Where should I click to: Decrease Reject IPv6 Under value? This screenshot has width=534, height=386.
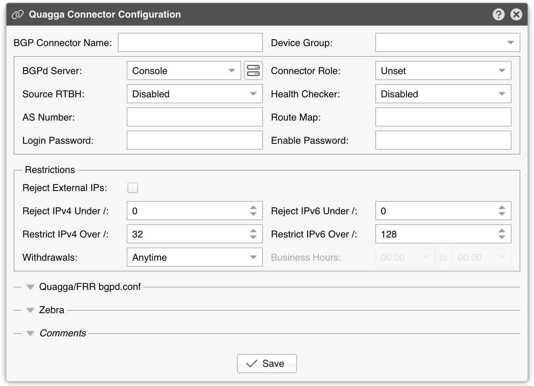pyautogui.click(x=502, y=214)
